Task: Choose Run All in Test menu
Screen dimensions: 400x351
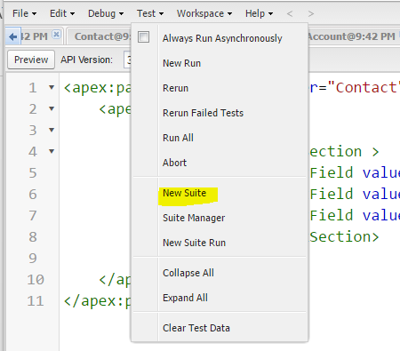Action: (220, 138)
